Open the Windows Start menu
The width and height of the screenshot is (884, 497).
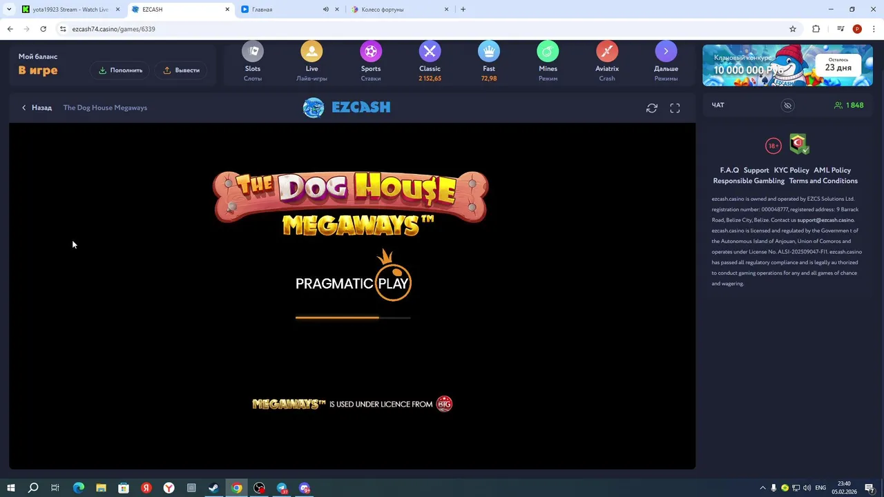point(10,488)
